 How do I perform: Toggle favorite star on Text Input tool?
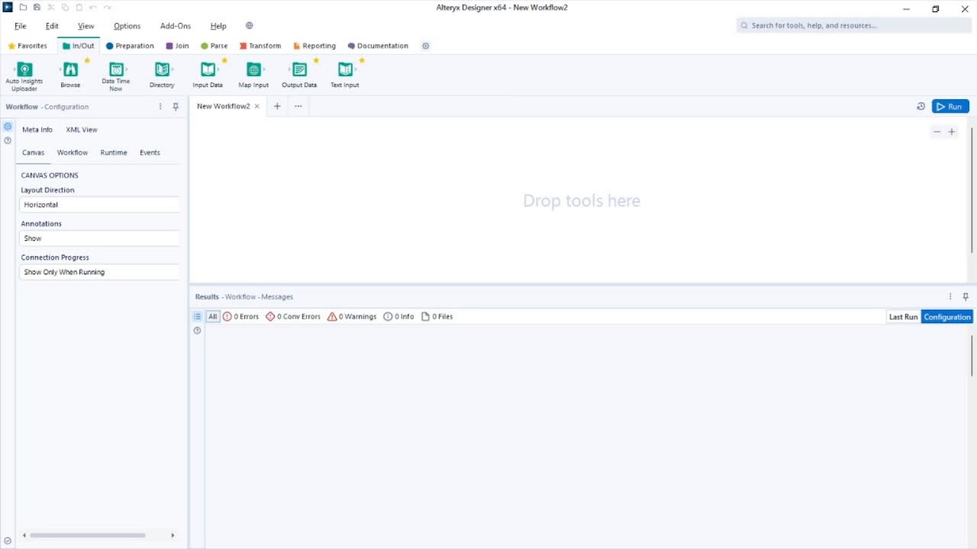click(x=362, y=60)
